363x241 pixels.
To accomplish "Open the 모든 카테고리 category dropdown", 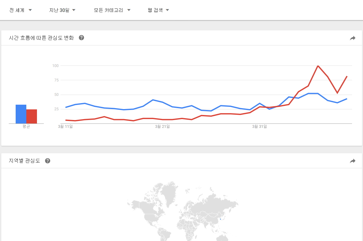I will pyautogui.click(x=112, y=10).
